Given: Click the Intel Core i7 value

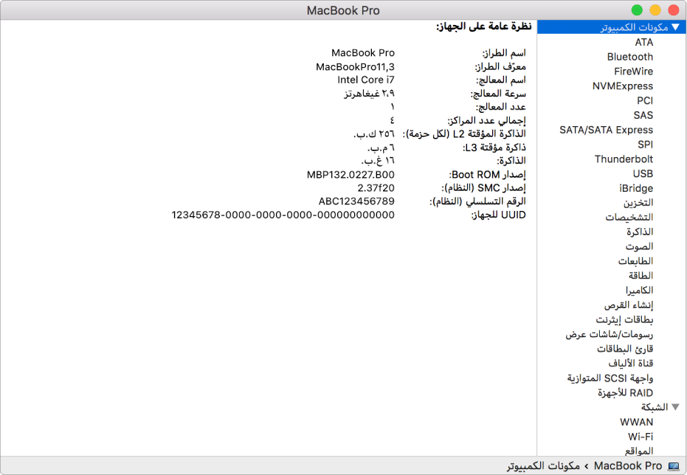Looking at the screenshot, I should point(366,80).
